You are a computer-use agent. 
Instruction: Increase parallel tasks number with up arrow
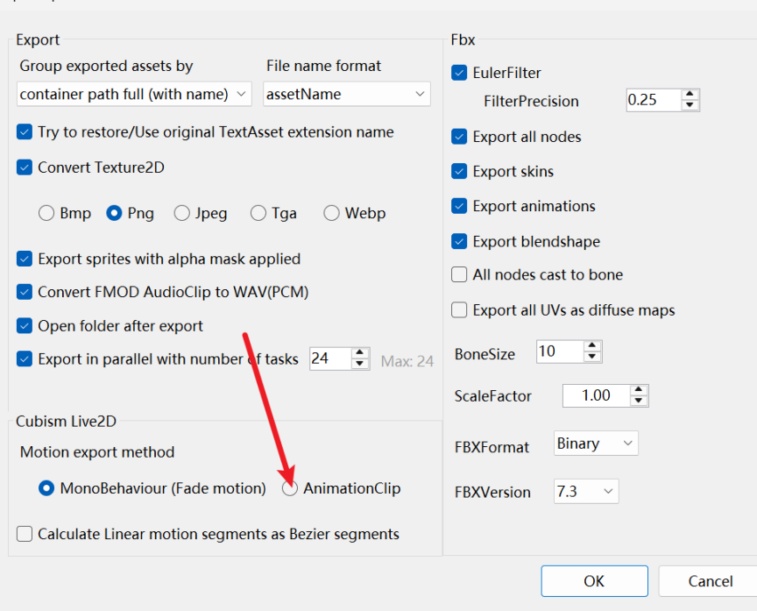360,353
